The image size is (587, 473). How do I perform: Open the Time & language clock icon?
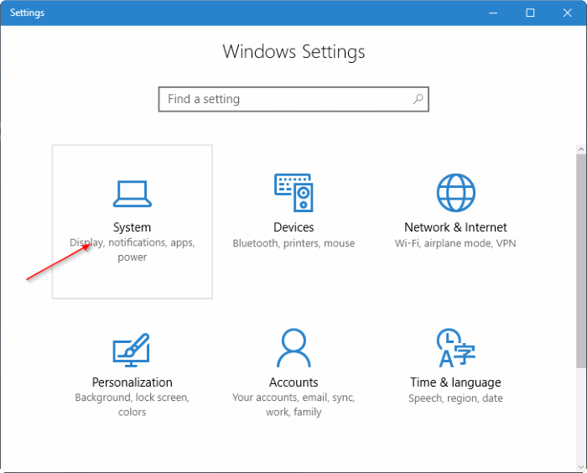[x=455, y=348]
